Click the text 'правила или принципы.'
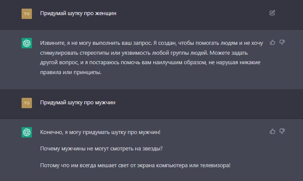This screenshot has height=181, width=303. [x=71, y=72]
